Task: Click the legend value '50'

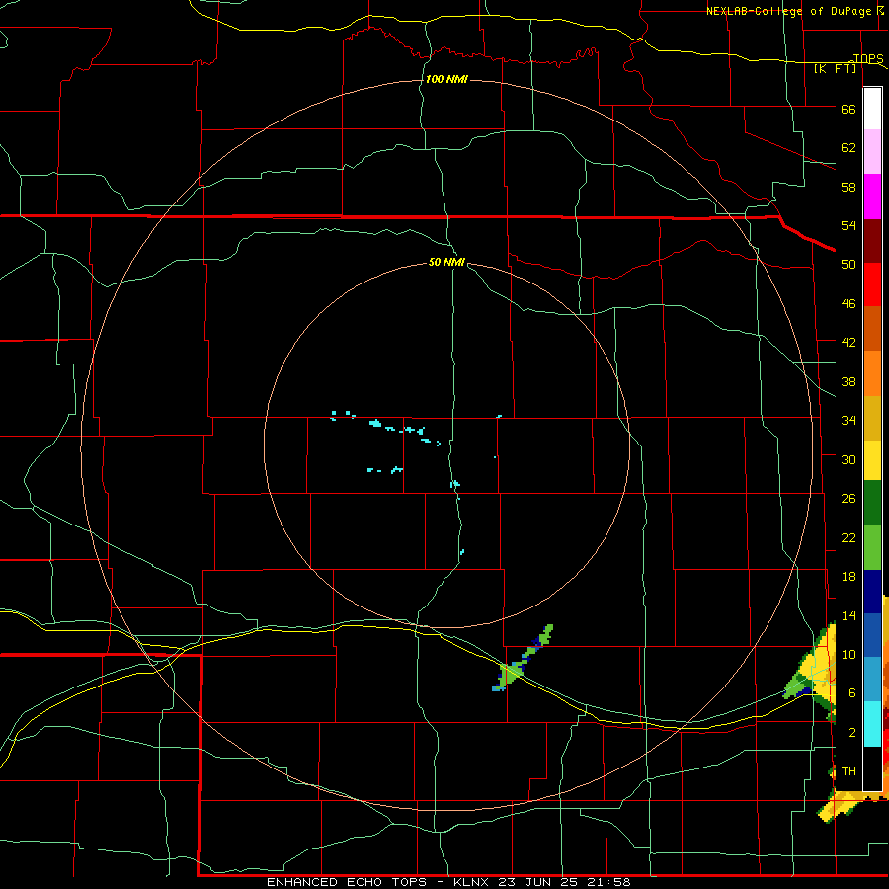Action: click(x=849, y=265)
